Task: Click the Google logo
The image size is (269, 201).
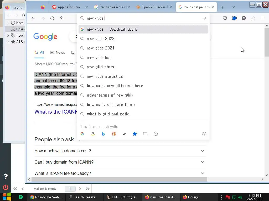Action: (45, 37)
